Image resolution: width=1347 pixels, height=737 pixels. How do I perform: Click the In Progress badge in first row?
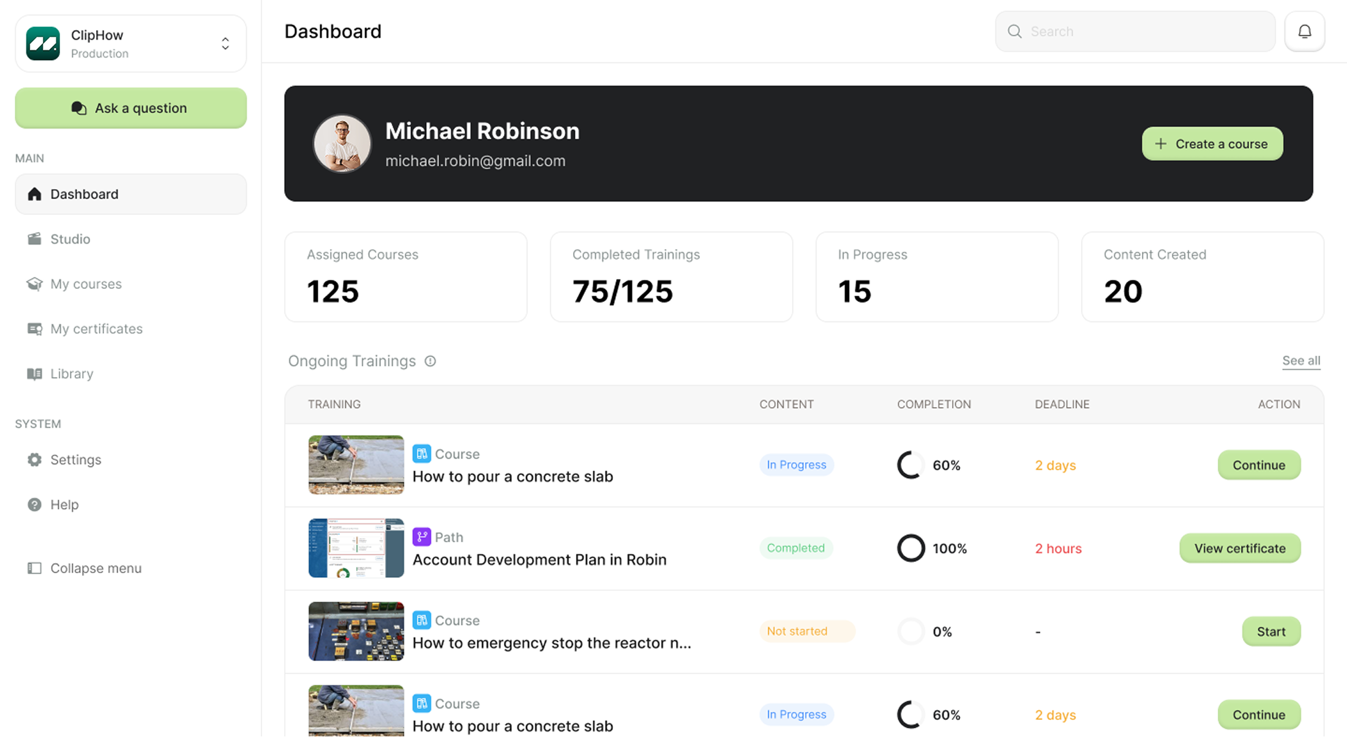tap(797, 465)
